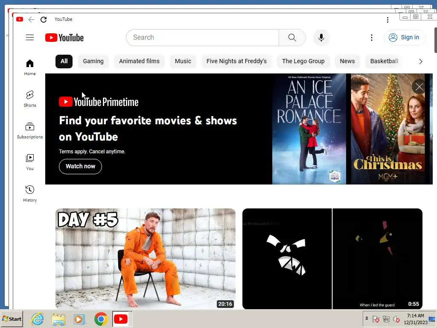Open the Windows Start menu

12,319
